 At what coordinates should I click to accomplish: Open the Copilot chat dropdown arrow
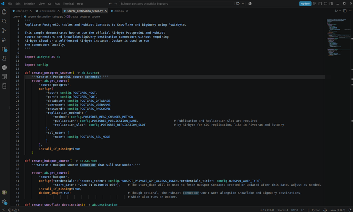point(243,3)
